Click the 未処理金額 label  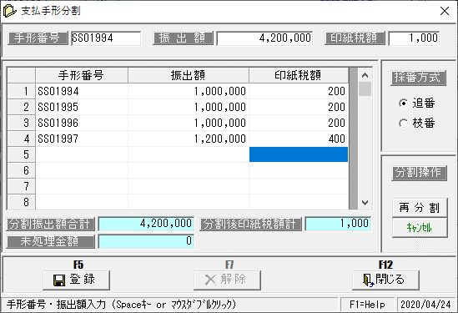click(x=51, y=241)
